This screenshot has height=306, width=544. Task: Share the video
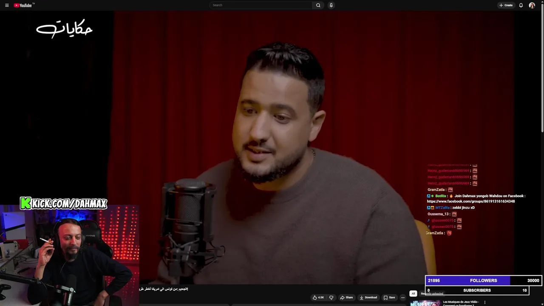pyautogui.click(x=346, y=297)
